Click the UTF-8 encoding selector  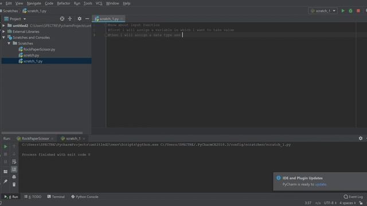[x=330, y=203]
